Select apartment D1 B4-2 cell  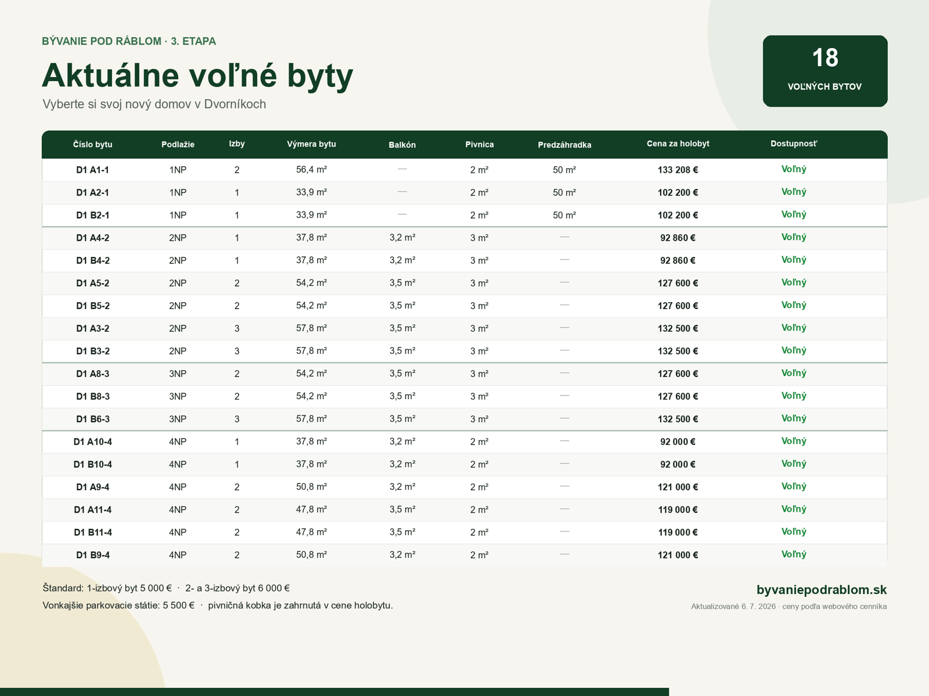(x=93, y=260)
